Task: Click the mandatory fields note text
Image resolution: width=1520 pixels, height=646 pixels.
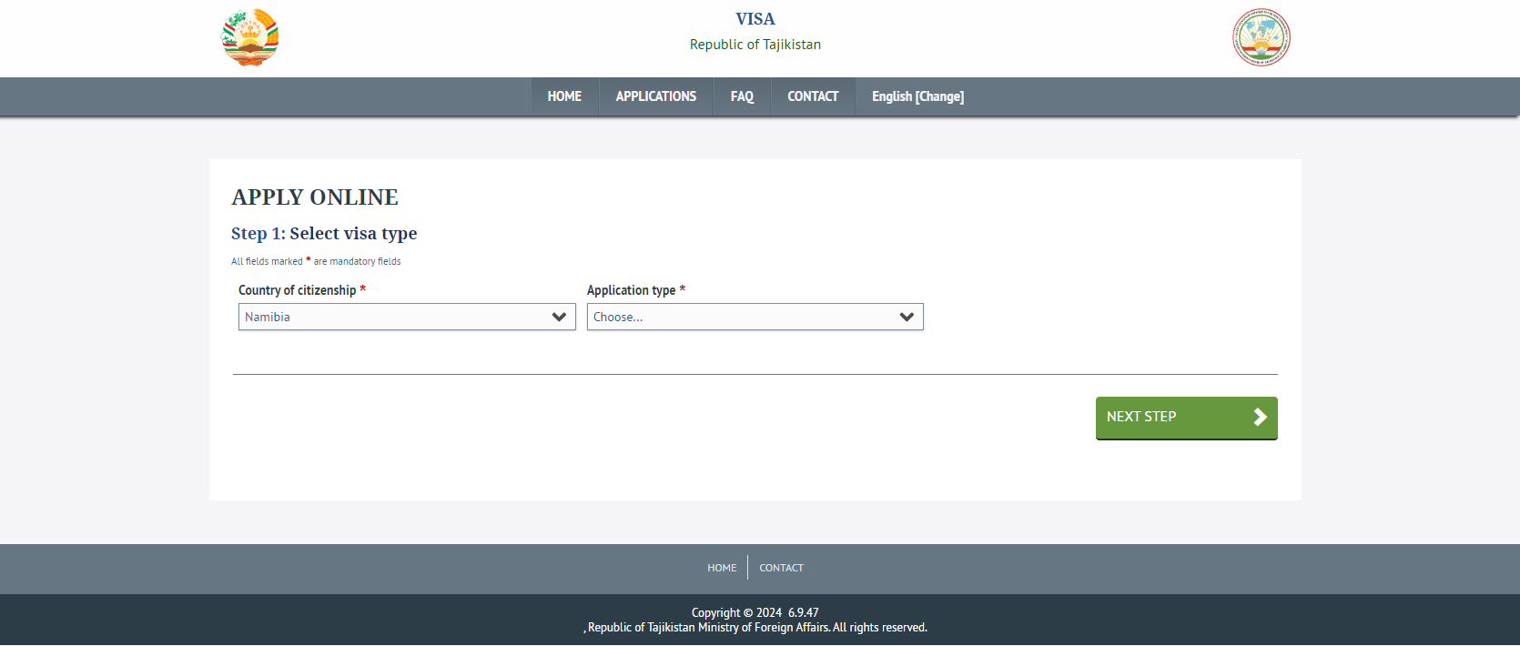Action: [x=316, y=261]
